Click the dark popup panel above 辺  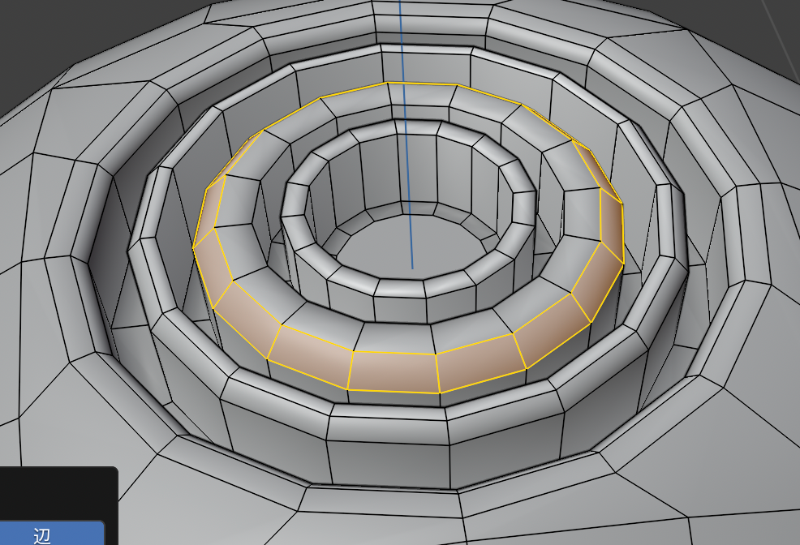pos(57,492)
